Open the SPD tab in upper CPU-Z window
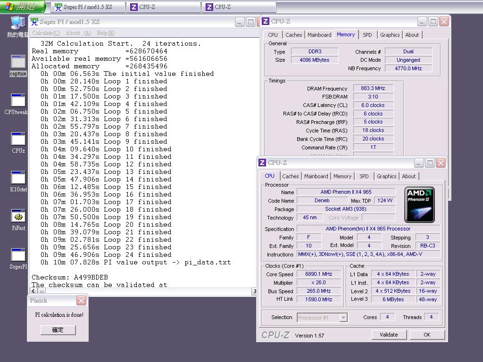Image resolution: width=483 pixels, height=362 pixels. (367, 35)
